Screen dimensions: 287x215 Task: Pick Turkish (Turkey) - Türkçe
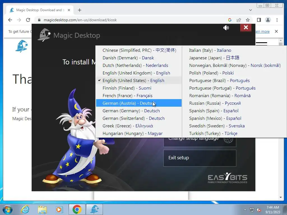coord(235,134)
